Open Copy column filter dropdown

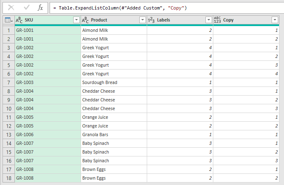275,20
